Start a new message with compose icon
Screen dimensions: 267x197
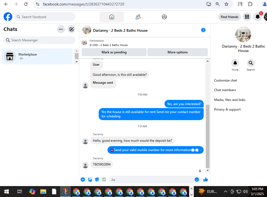[x=72, y=29]
